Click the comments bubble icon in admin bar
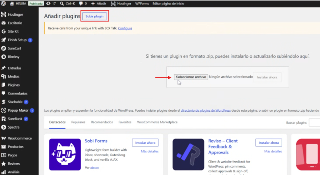The width and height of the screenshot is (320, 175). [81, 4]
